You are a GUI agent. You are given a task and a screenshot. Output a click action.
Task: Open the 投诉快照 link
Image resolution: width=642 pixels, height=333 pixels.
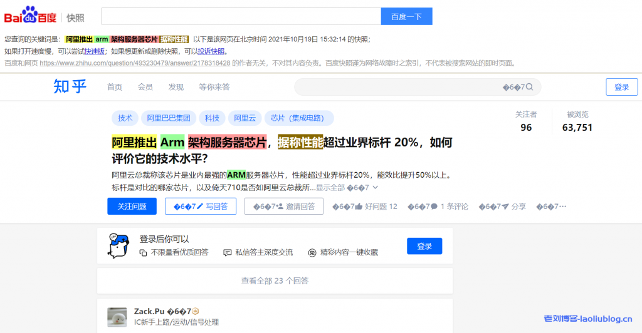tap(211, 51)
